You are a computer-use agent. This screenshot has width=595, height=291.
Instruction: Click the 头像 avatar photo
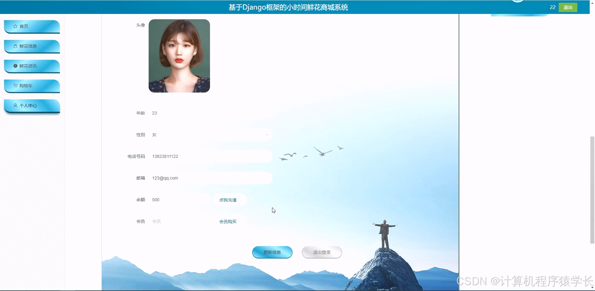[x=179, y=56]
